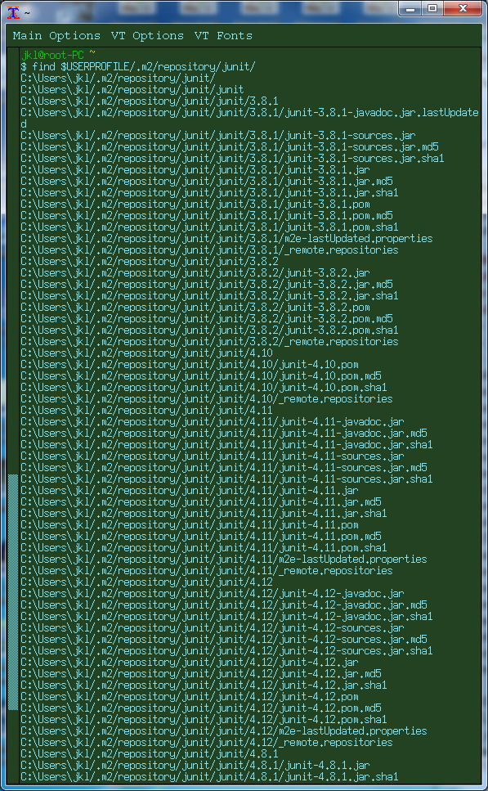Maximize the xterm window
The image size is (488, 791).
click(x=432, y=9)
